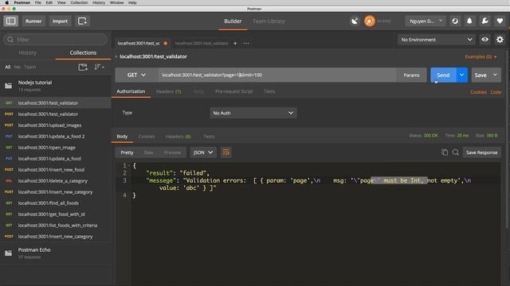Open the request Tests tab

pyautogui.click(x=269, y=92)
